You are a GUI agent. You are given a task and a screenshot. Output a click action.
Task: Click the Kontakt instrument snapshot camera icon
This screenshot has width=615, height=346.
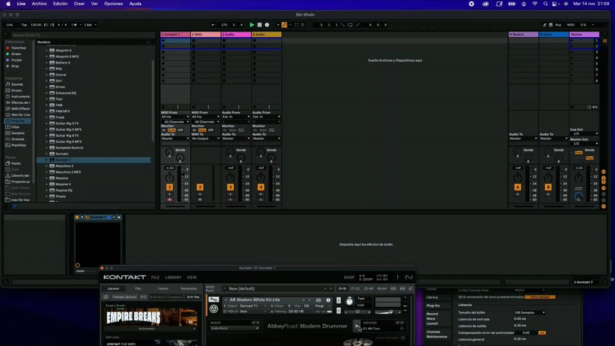pyautogui.click(x=318, y=300)
